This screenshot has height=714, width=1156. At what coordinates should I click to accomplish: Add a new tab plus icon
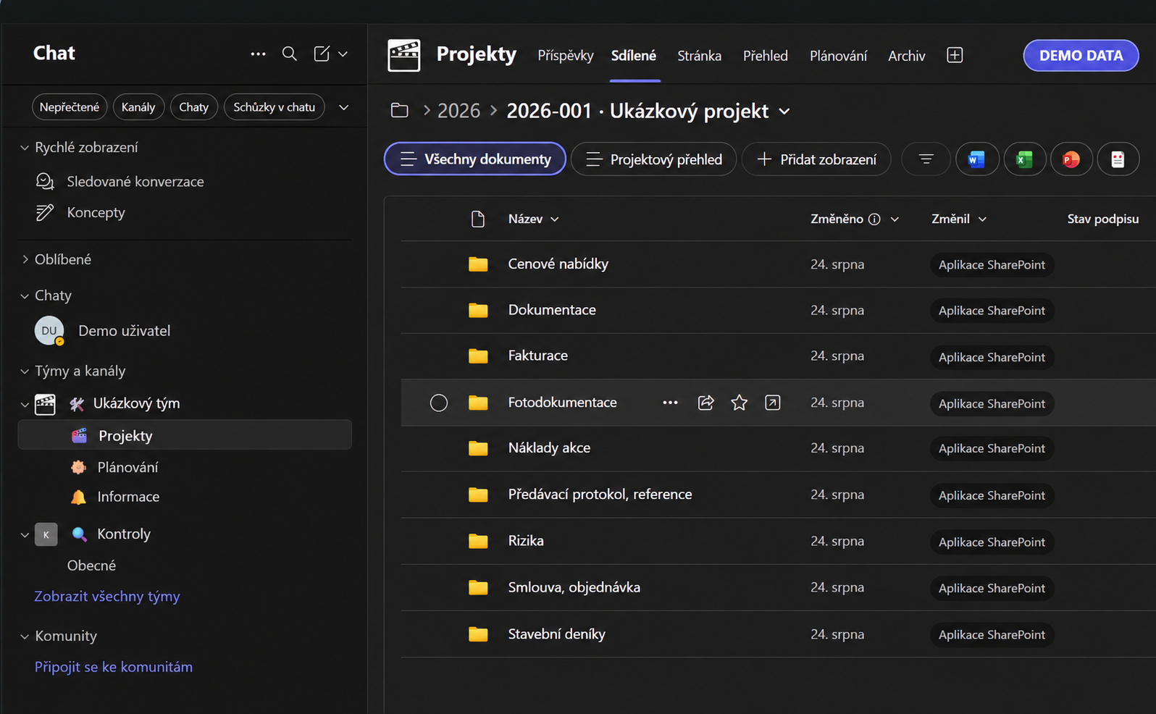pos(955,55)
